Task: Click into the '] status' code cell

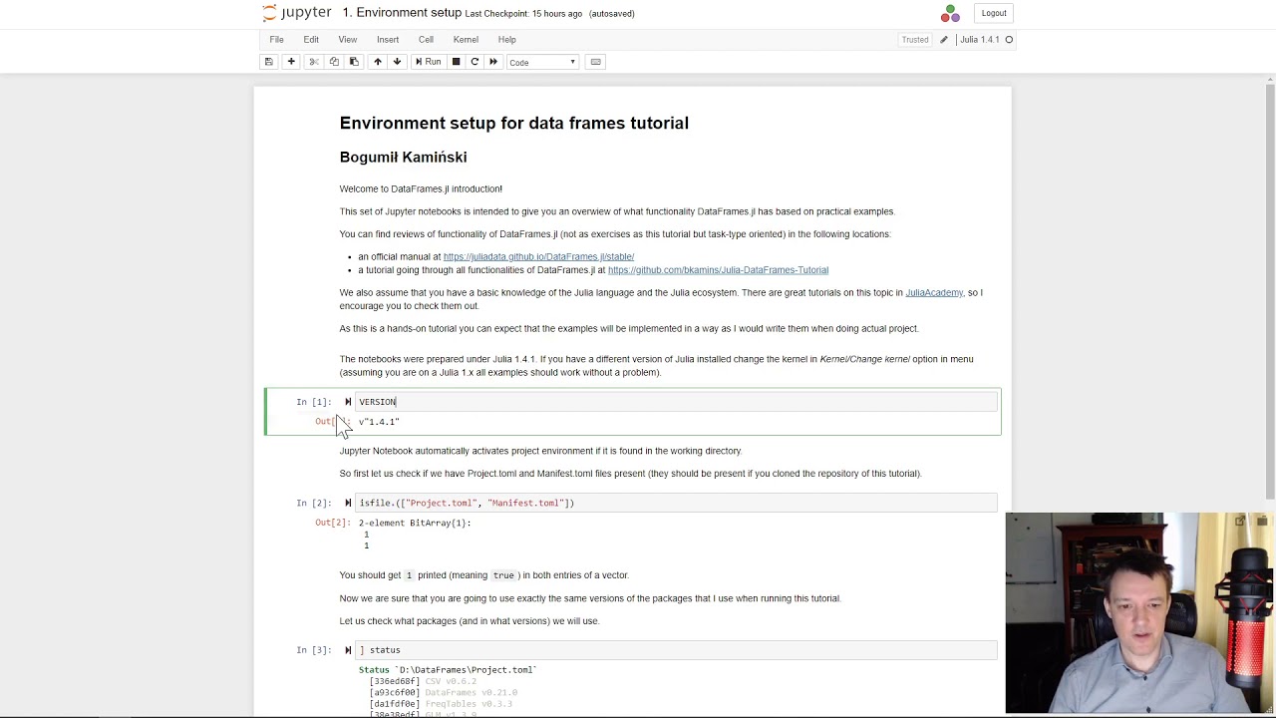Action: (676, 650)
